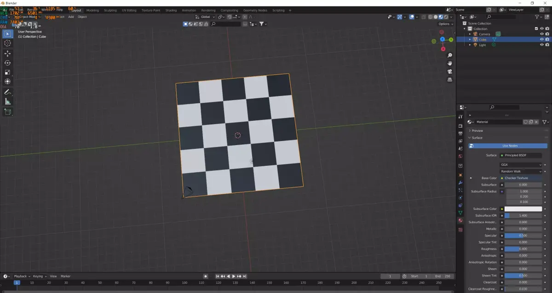The width and height of the screenshot is (552, 293).
Task: Expand the Base Color Checker Texture settings
Action: 471,178
